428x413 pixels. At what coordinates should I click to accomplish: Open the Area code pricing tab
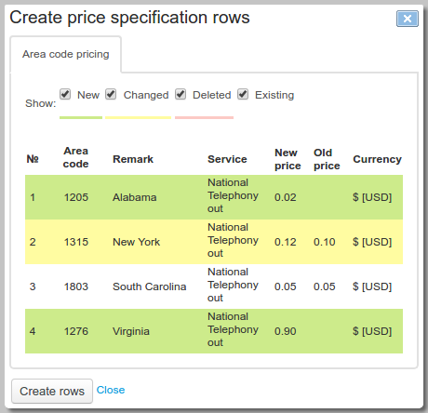(x=66, y=54)
